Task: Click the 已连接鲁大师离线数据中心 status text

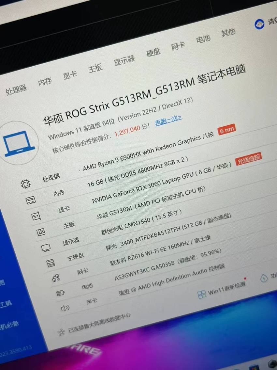Action: tap(99, 323)
